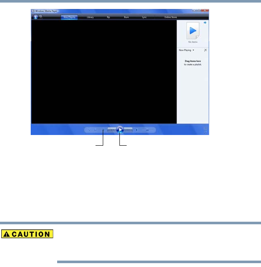
Task: Toggle shuffle mode
Action: pos(90,130)
